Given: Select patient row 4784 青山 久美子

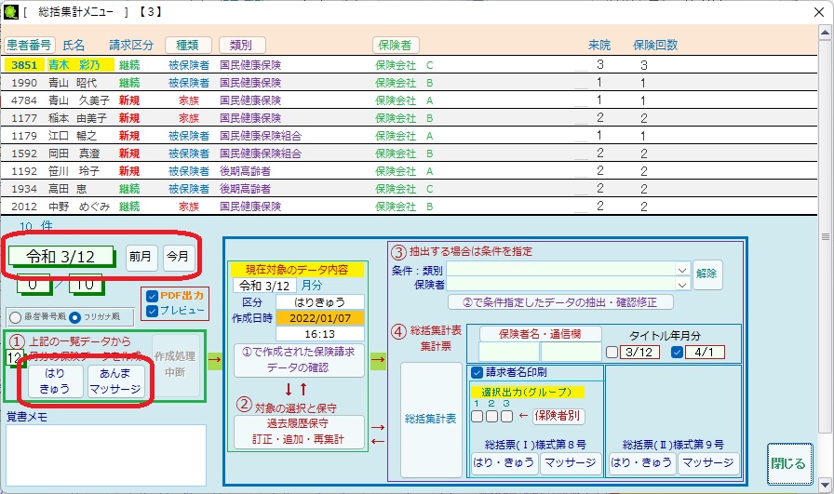Looking at the screenshot, I should tap(409, 100).
